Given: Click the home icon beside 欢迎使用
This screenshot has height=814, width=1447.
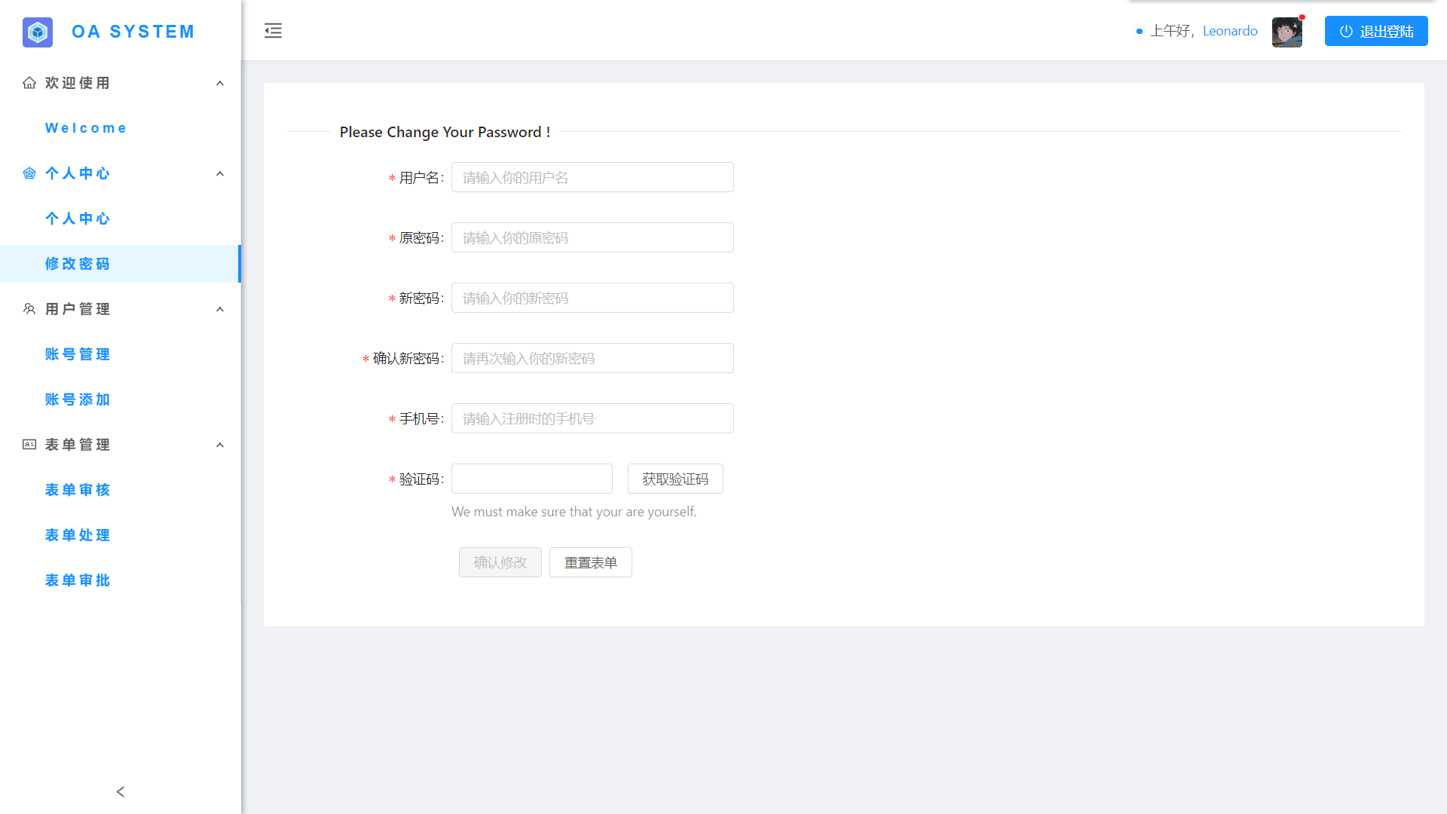Looking at the screenshot, I should (x=29, y=83).
